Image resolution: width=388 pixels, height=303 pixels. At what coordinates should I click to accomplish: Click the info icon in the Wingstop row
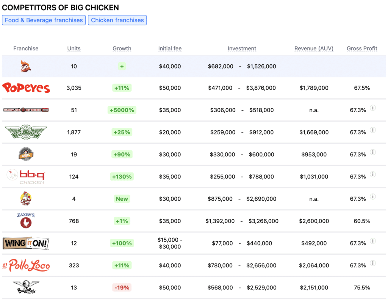(373, 130)
